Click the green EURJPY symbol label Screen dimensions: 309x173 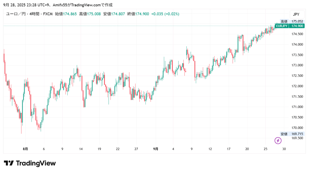(282, 26)
